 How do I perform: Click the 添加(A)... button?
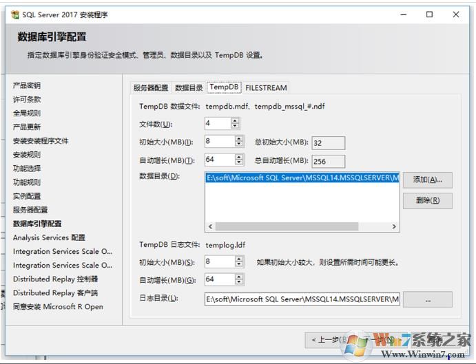tap(427, 180)
